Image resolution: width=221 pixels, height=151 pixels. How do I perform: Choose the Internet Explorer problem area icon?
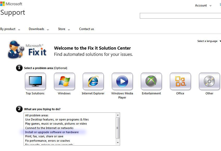pyautogui.click(x=93, y=81)
